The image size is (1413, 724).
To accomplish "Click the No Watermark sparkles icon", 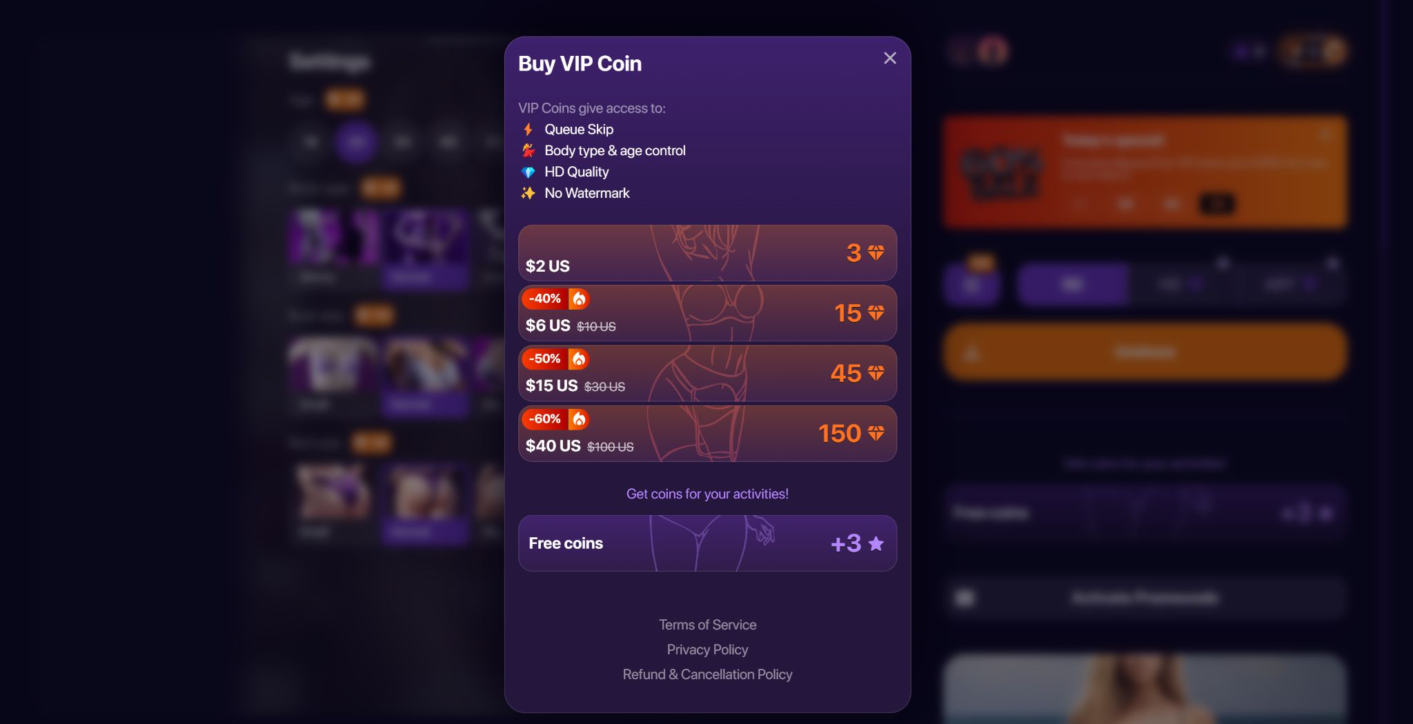I will coord(528,193).
